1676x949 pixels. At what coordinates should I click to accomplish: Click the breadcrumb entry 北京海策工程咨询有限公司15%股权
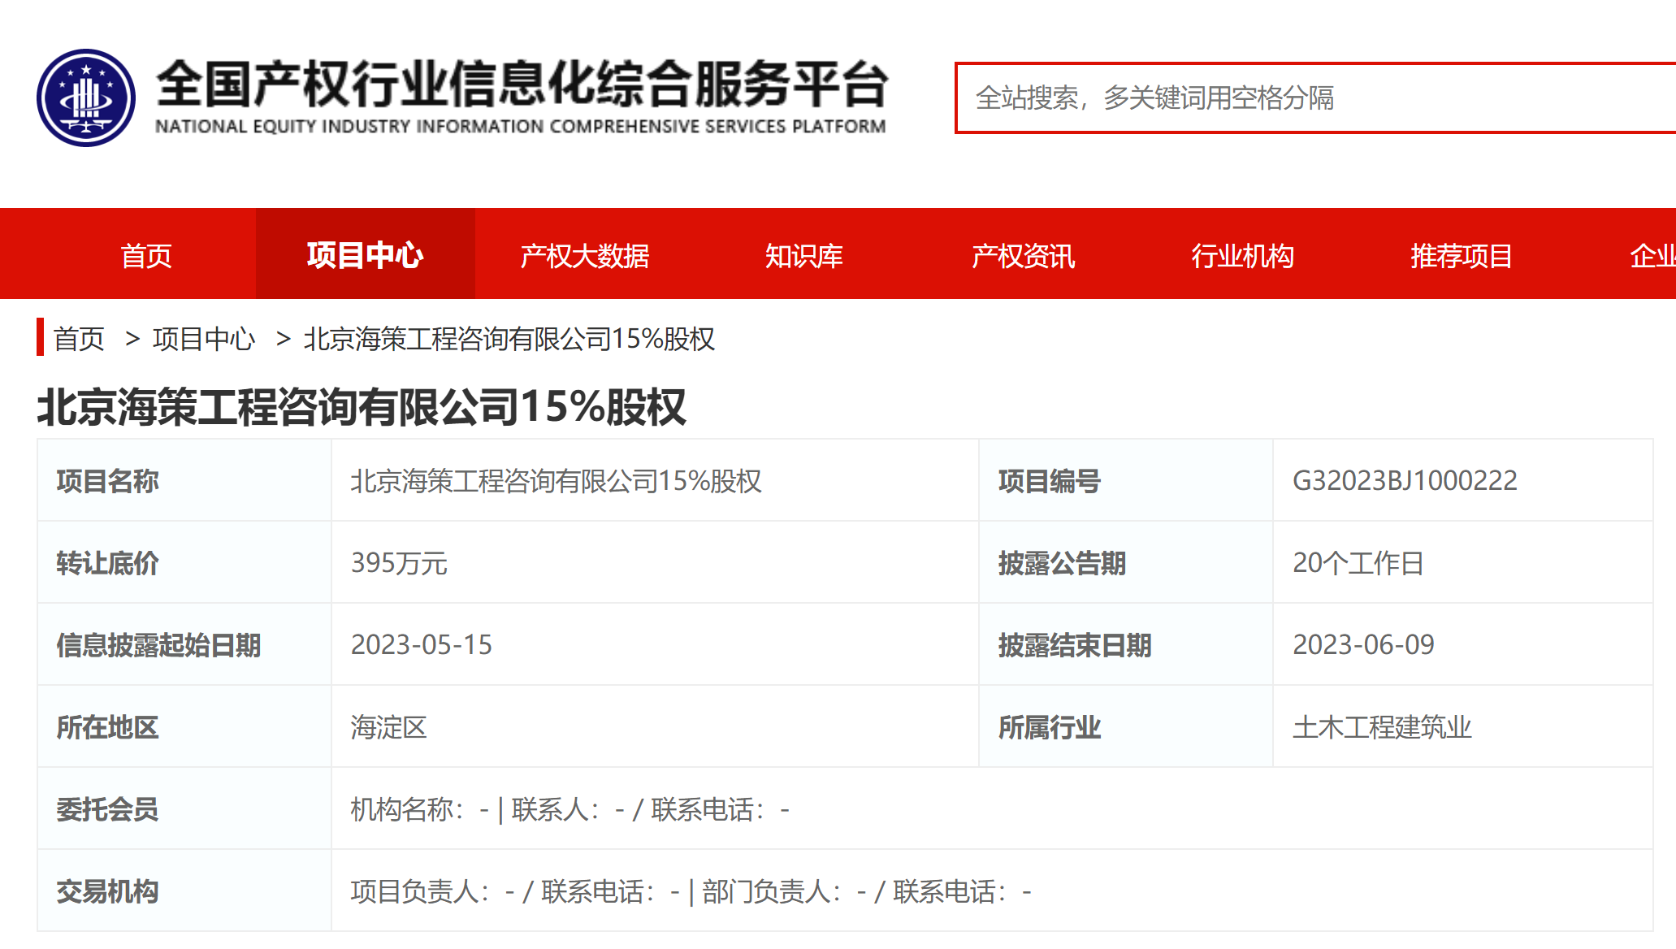tap(509, 340)
